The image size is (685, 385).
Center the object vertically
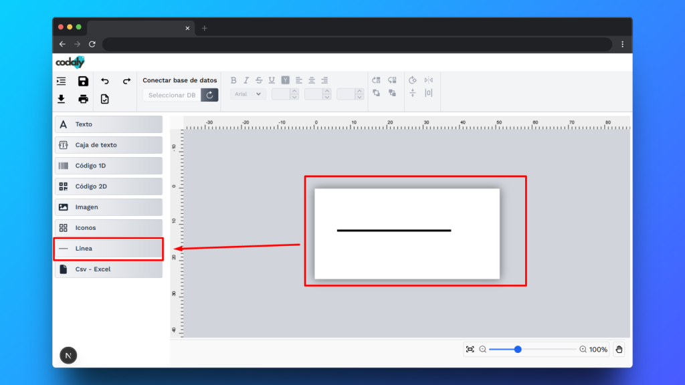tap(412, 93)
